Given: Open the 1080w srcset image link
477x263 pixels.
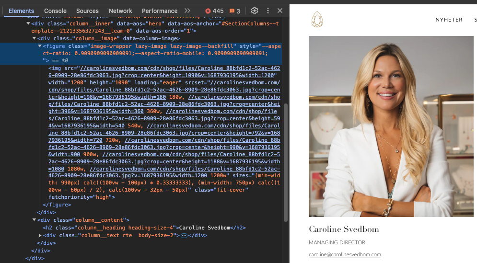Looking at the screenshot, I should tap(164, 161).
